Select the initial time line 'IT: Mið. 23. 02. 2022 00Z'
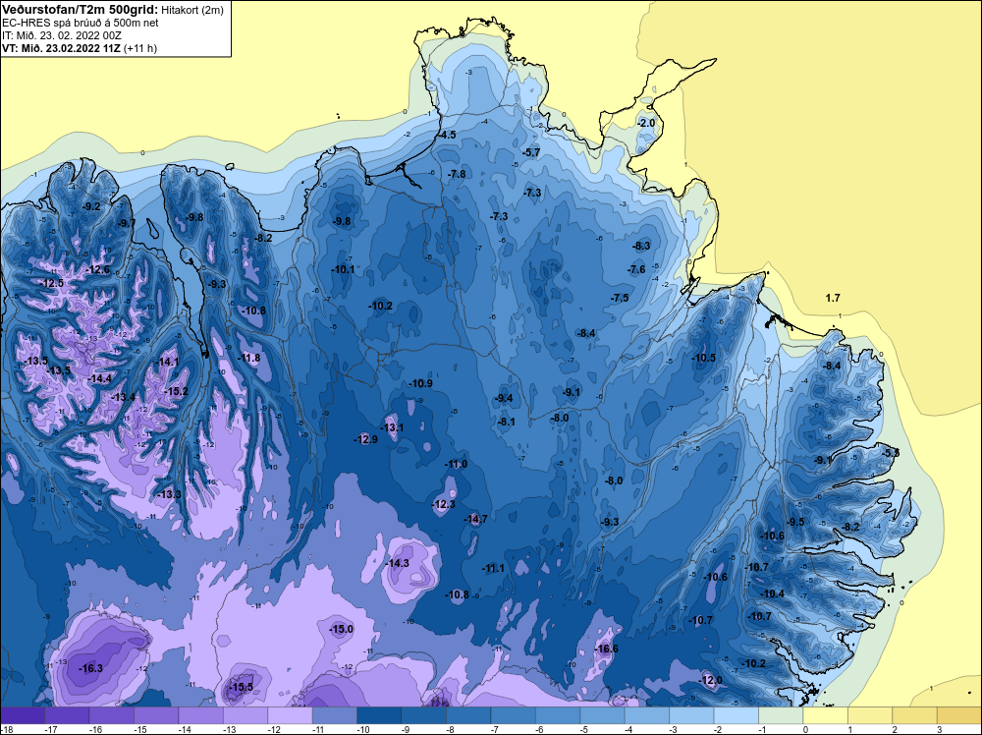The width and height of the screenshot is (982, 735). [62, 35]
